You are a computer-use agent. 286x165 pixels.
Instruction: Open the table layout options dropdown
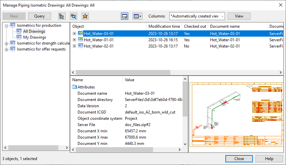point(137,16)
